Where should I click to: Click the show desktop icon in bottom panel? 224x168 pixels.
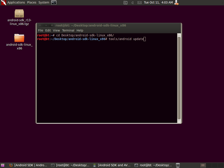[3, 165]
